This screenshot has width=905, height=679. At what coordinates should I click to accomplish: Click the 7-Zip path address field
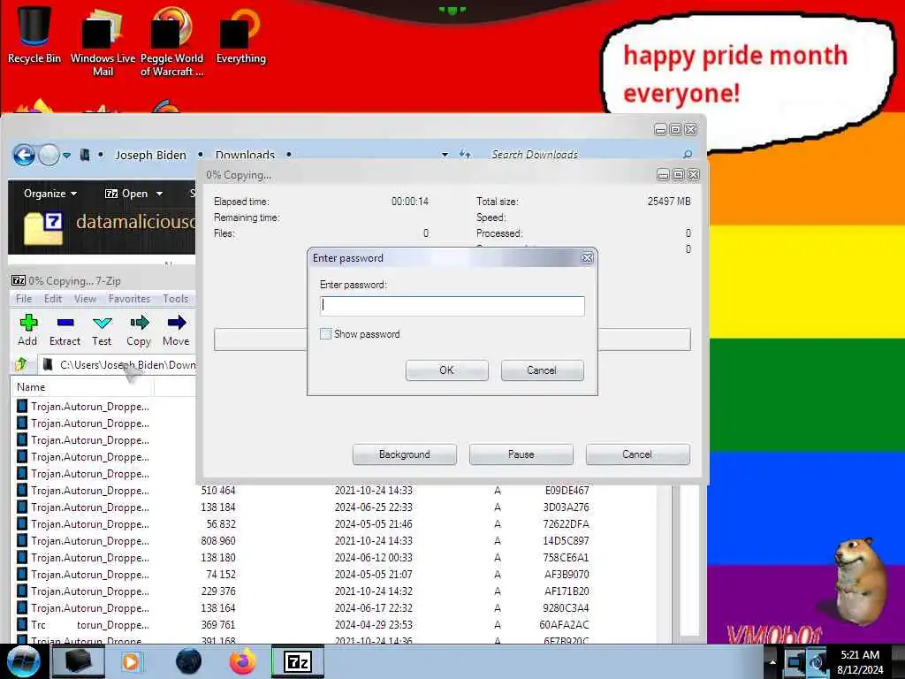tap(118, 365)
